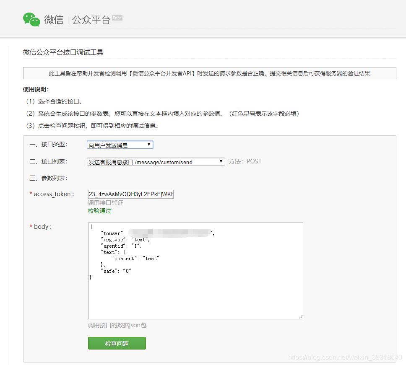406x365 pixels.
Task: Click the 公众平台 header title
Action: point(91,20)
